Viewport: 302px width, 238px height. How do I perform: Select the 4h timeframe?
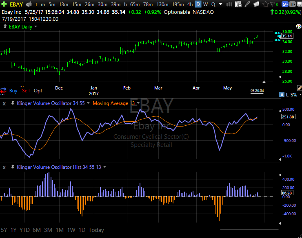190,4
